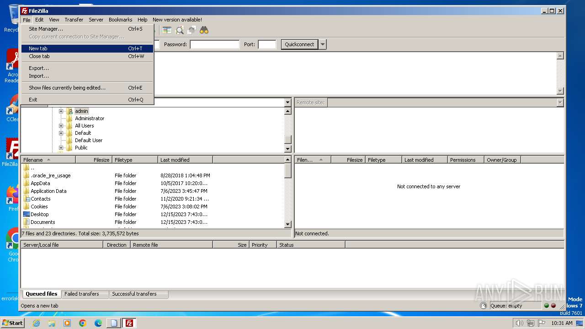This screenshot has width=585, height=329.
Task: Toggle the directory comparison toolbar icon
Action: (x=167, y=30)
